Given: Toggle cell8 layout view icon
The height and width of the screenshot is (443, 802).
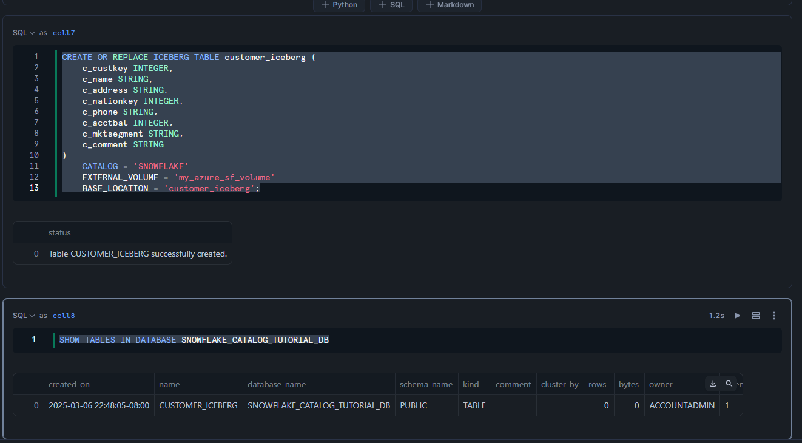Looking at the screenshot, I should [756, 316].
